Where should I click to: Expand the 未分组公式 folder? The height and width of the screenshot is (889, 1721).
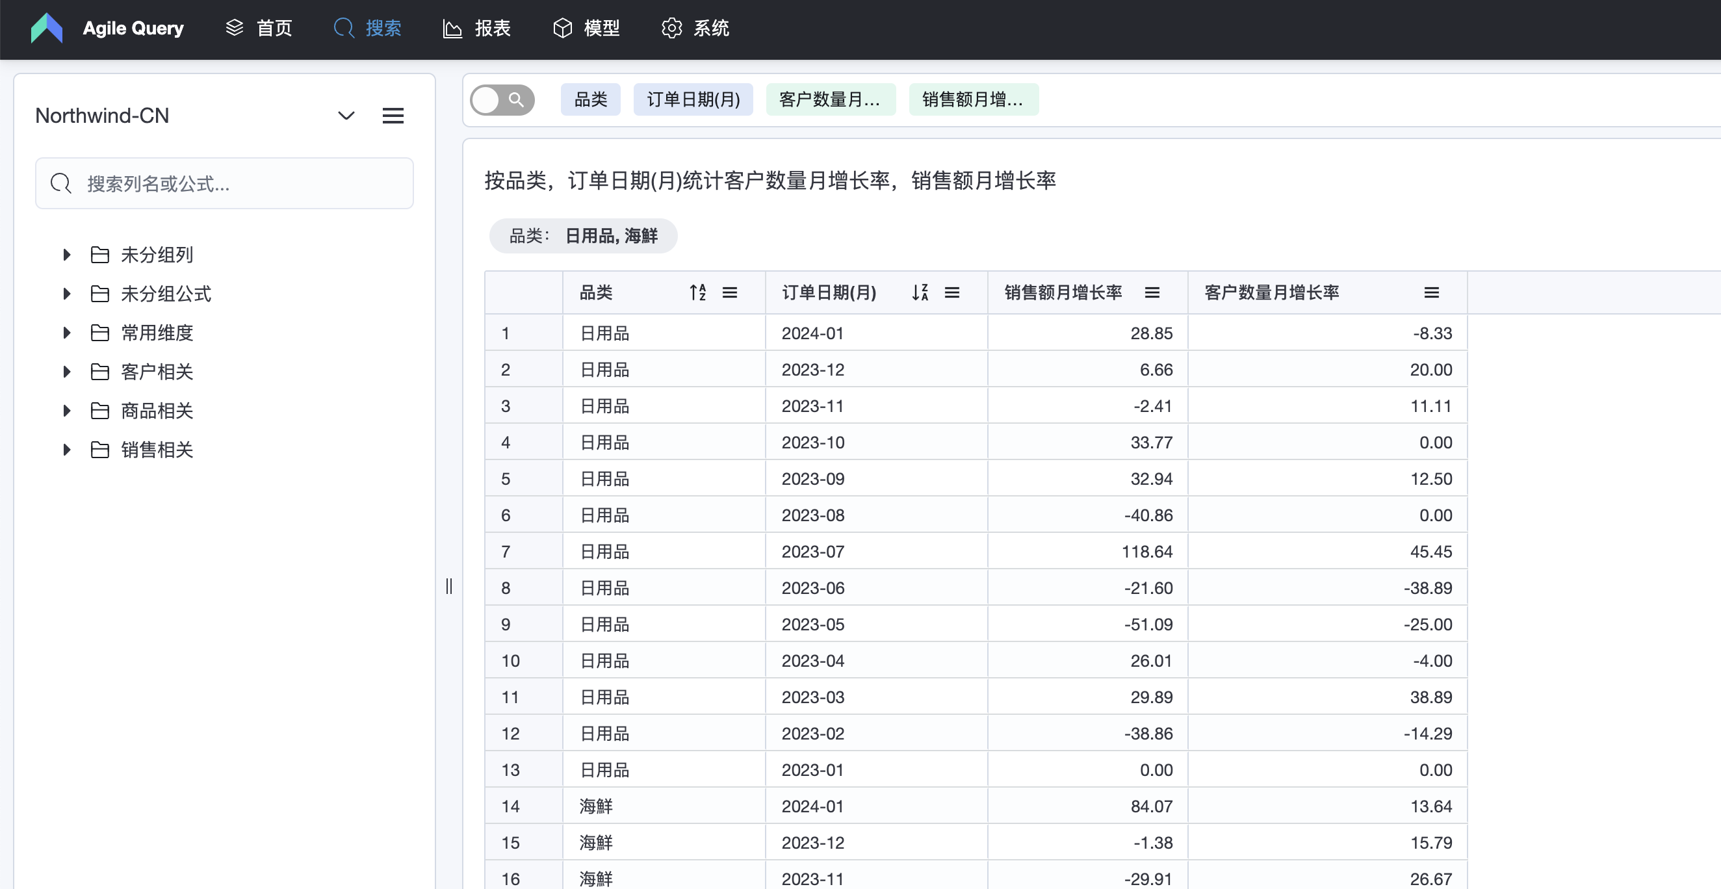(x=67, y=293)
